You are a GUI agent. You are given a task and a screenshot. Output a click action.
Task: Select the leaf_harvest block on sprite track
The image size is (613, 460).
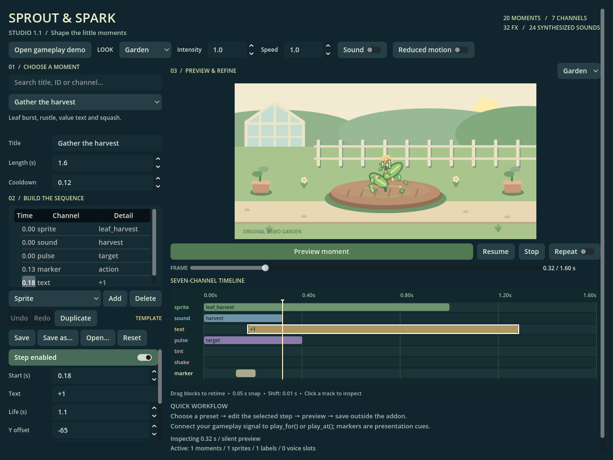tap(327, 307)
